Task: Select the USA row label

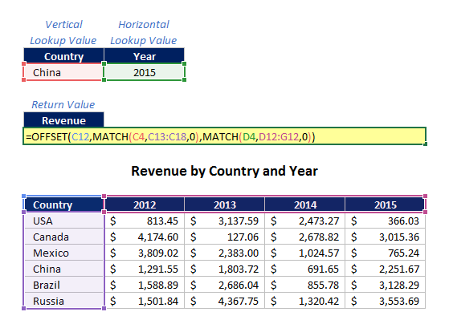Action: 63,221
